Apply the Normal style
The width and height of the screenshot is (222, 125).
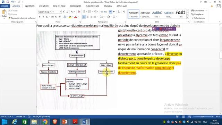(133, 14)
